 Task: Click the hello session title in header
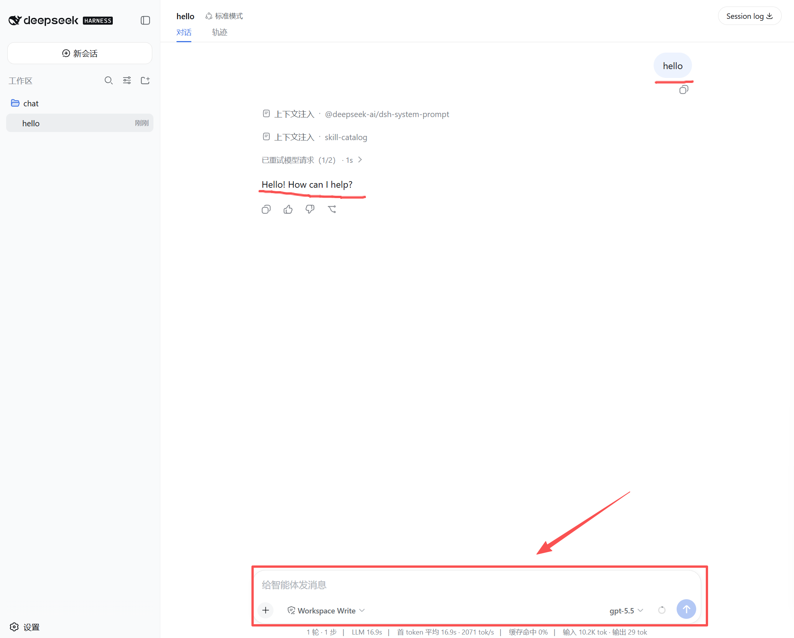pyautogui.click(x=185, y=16)
